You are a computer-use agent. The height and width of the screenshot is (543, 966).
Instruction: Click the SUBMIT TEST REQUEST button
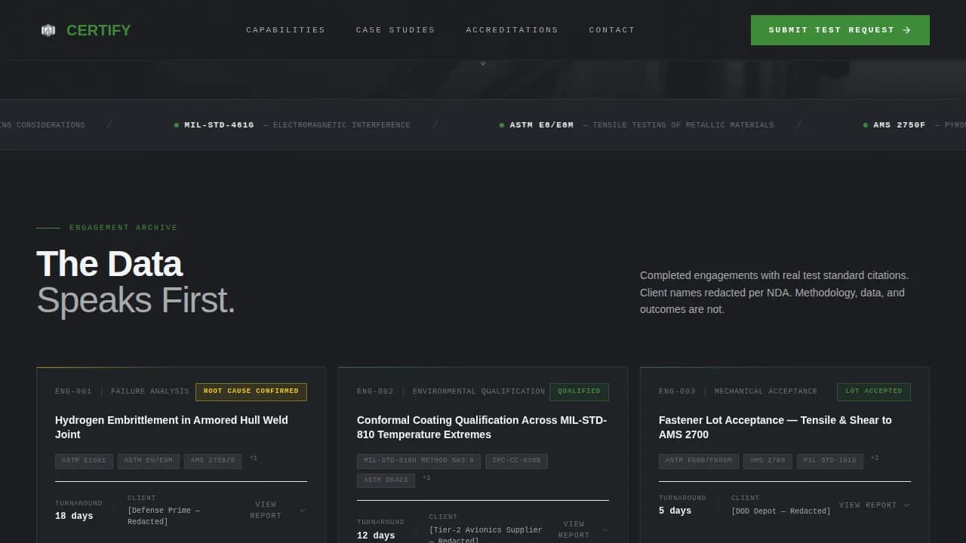pos(839,30)
